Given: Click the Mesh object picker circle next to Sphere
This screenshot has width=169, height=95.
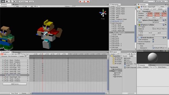Looking at the screenshot, I should [x=166, y=22].
